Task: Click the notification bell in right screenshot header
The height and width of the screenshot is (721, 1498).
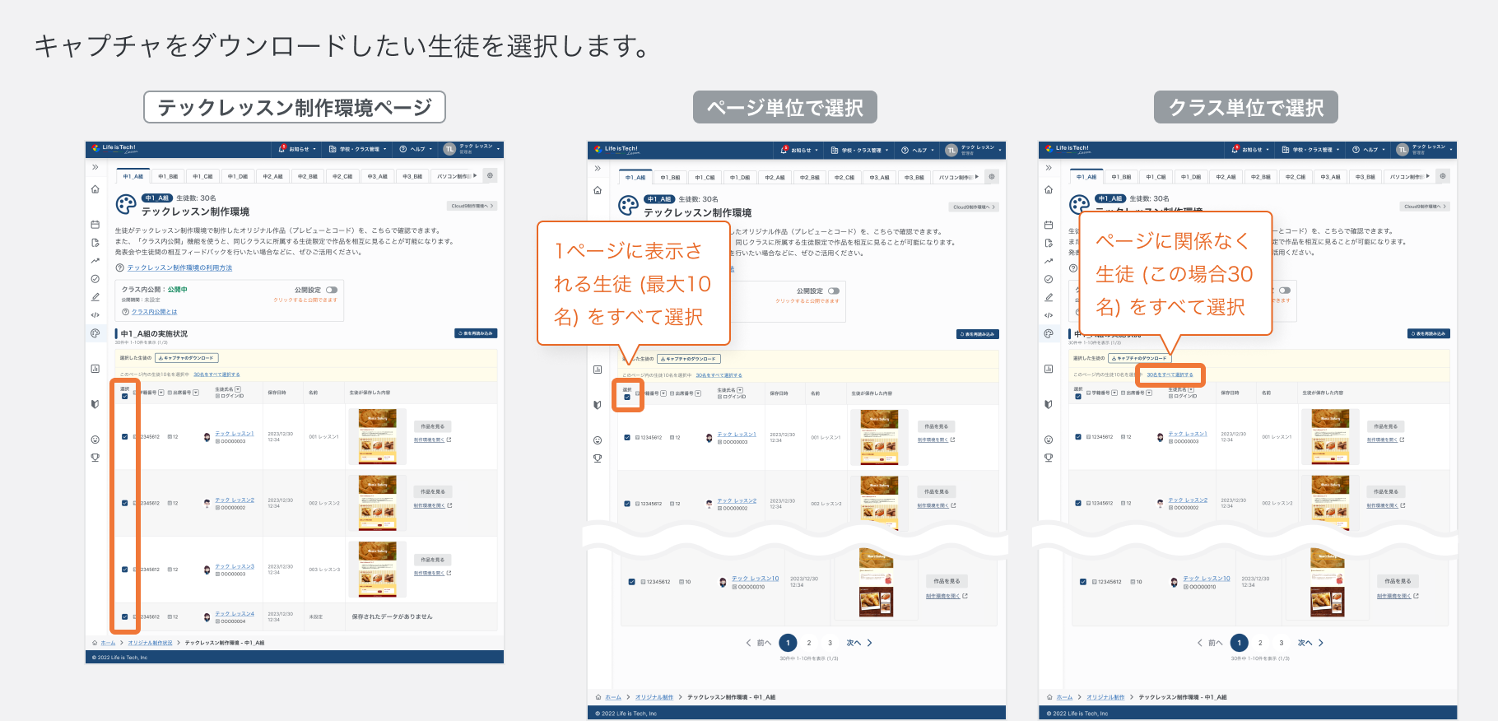Action: pos(1235,149)
